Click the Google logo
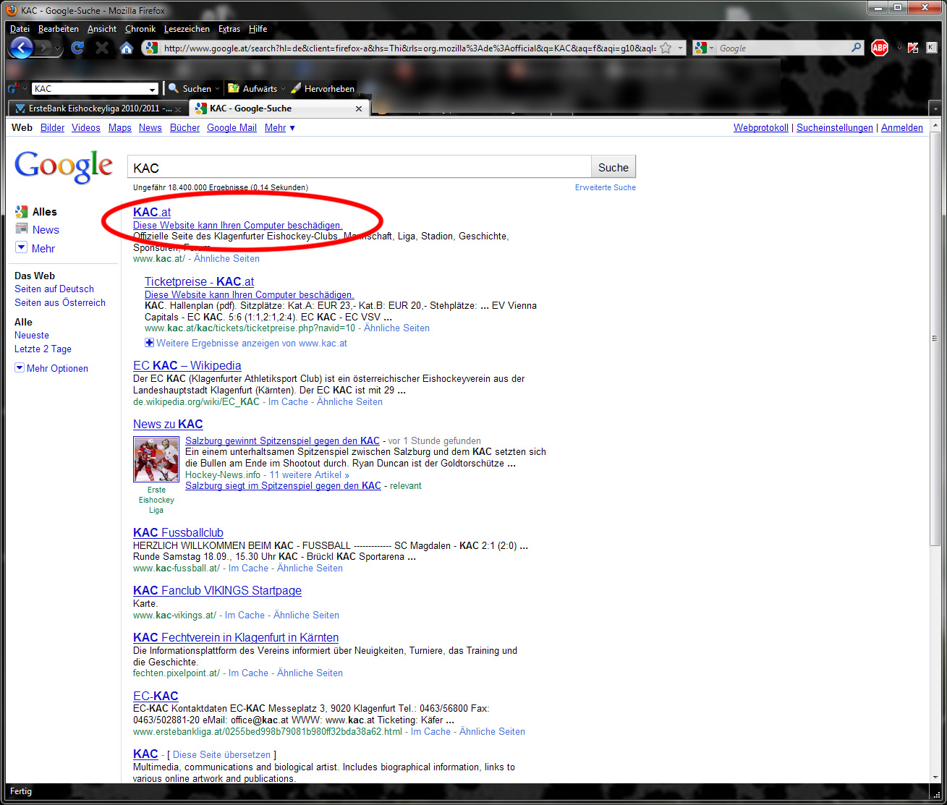The image size is (947, 805). coord(64,166)
